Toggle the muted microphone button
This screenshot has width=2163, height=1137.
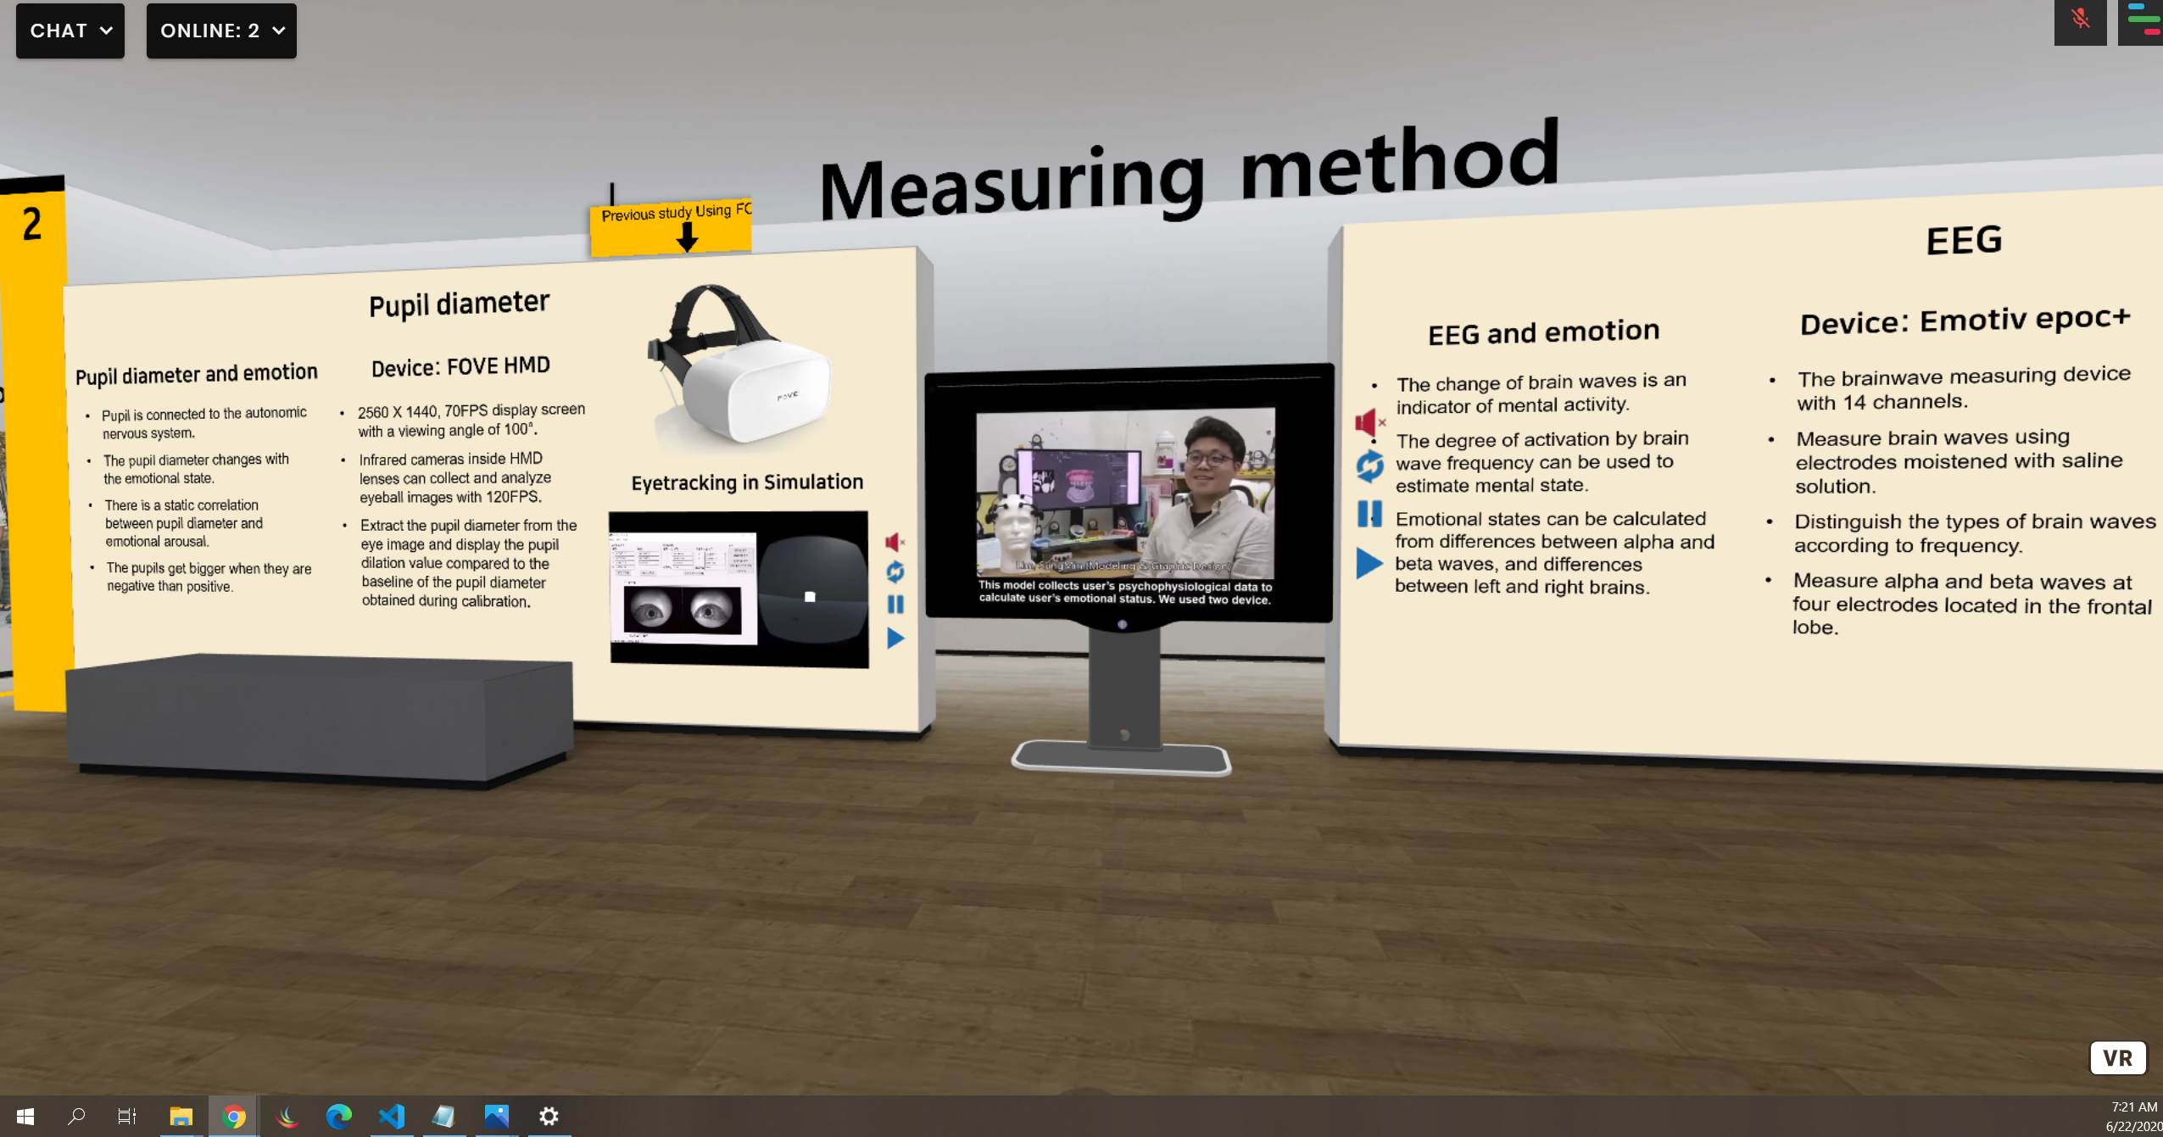[x=2079, y=20]
